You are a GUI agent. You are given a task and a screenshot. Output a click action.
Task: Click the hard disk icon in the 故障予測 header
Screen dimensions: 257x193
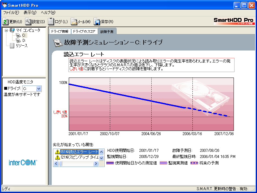pyautogui.click(x=58, y=42)
